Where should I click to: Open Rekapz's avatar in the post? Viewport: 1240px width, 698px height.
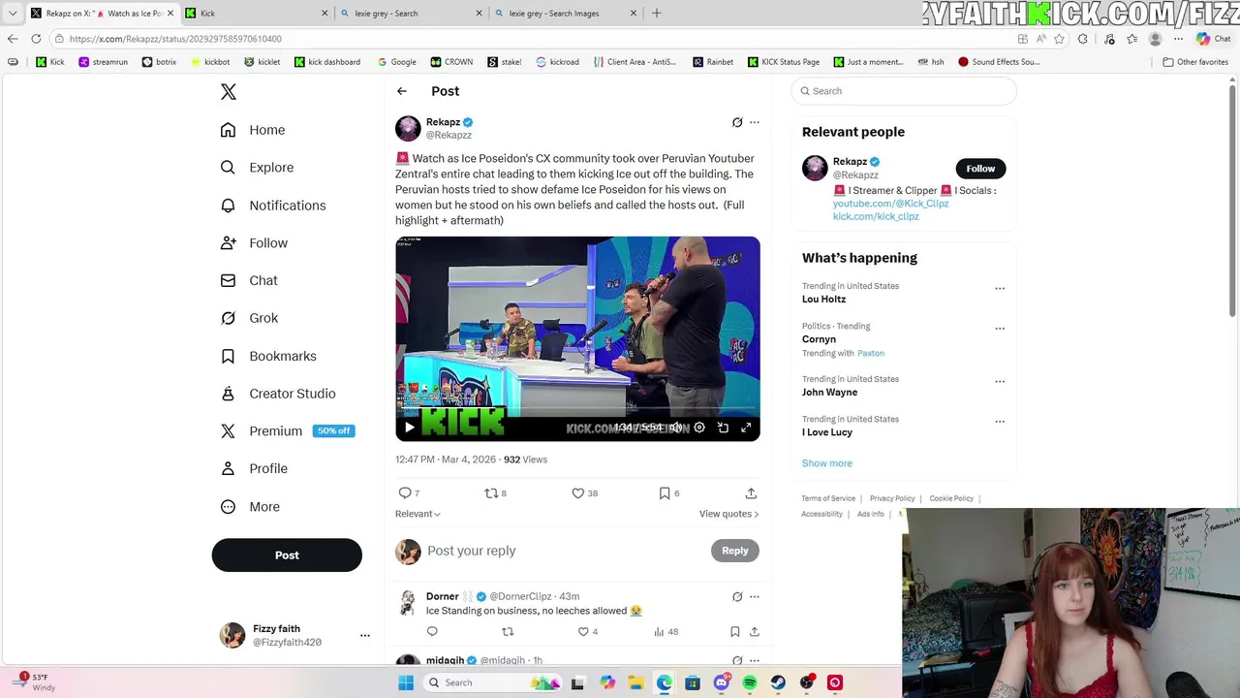[x=408, y=128]
